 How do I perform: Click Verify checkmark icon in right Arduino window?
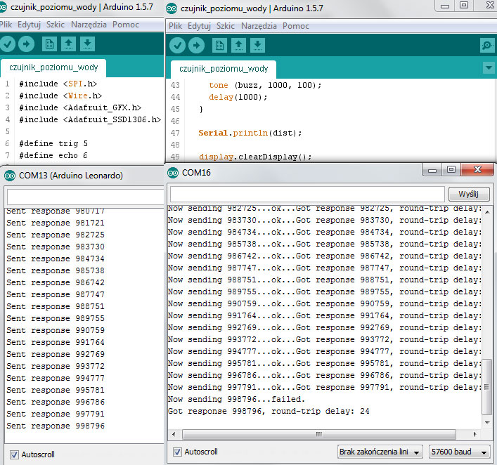click(x=177, y=46)
